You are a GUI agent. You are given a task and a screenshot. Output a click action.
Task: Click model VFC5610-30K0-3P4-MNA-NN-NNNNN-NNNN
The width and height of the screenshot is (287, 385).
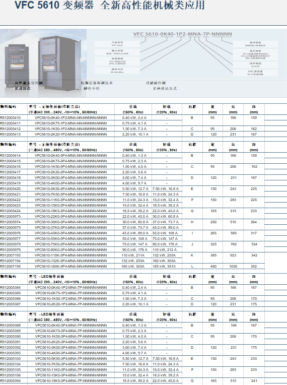[x=70, y=222]
